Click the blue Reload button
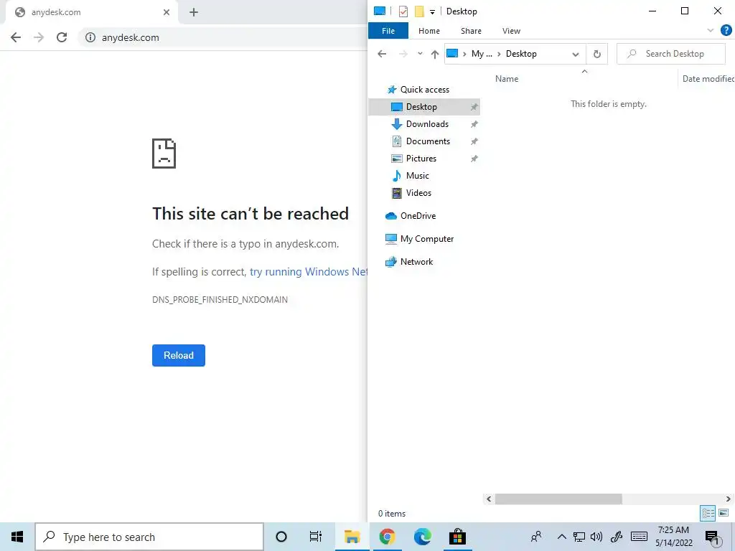The height and width of the screenshot is (551, 735). 179,355
